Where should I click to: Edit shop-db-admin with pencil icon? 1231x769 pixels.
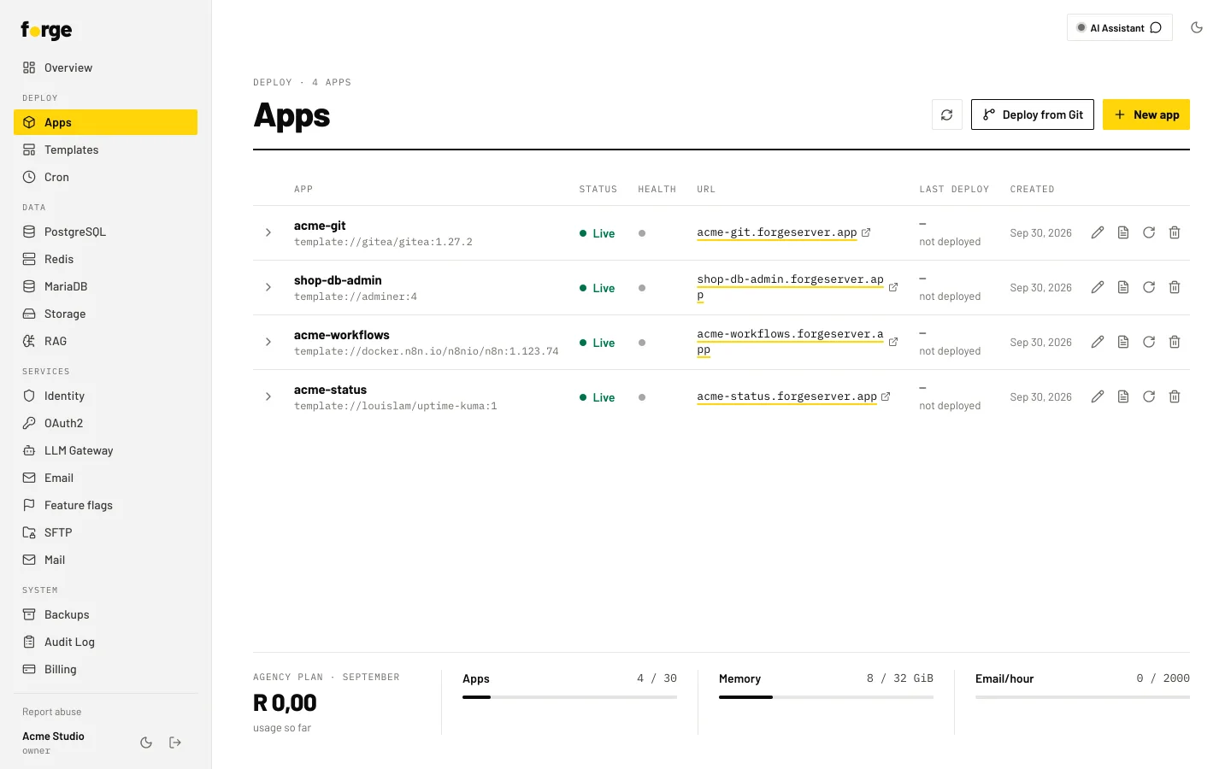pos(1098,287)
